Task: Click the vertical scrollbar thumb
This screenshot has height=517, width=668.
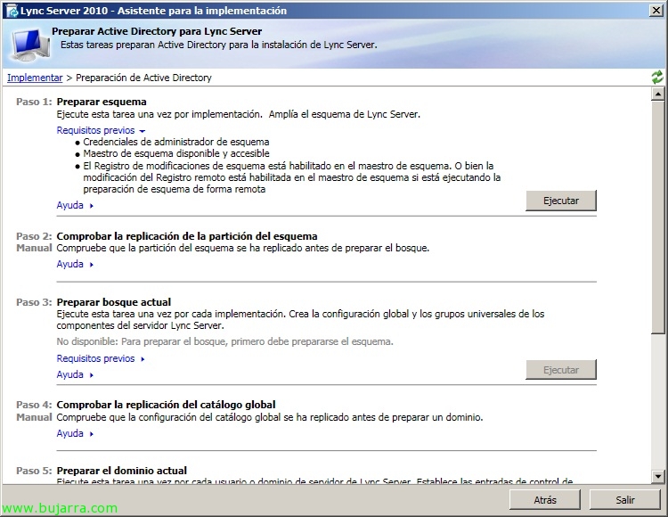Action: (658, 217)
